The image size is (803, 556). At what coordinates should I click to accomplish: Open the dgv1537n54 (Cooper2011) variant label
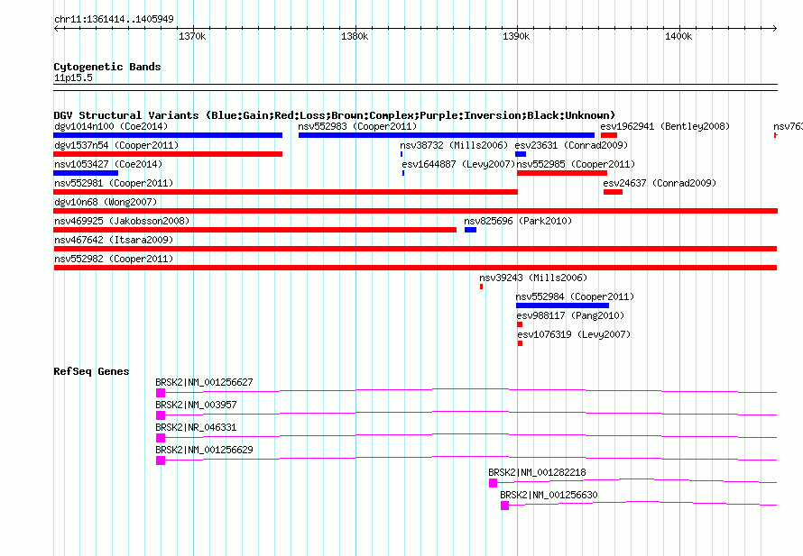point(116,145)
